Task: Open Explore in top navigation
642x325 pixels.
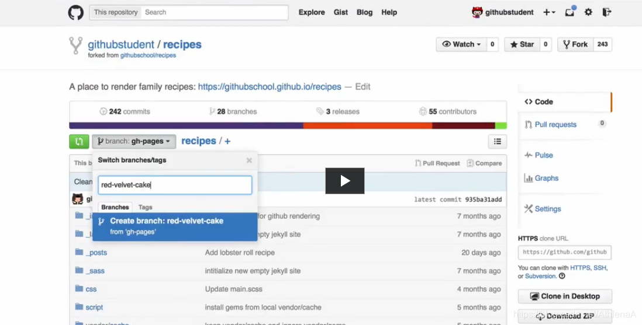Action: pos(312,12)
